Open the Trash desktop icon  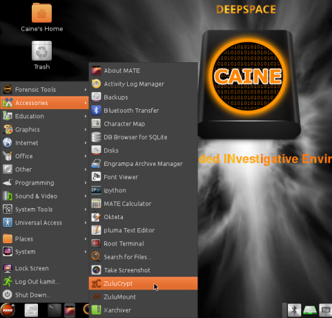(x=41, y=55)
